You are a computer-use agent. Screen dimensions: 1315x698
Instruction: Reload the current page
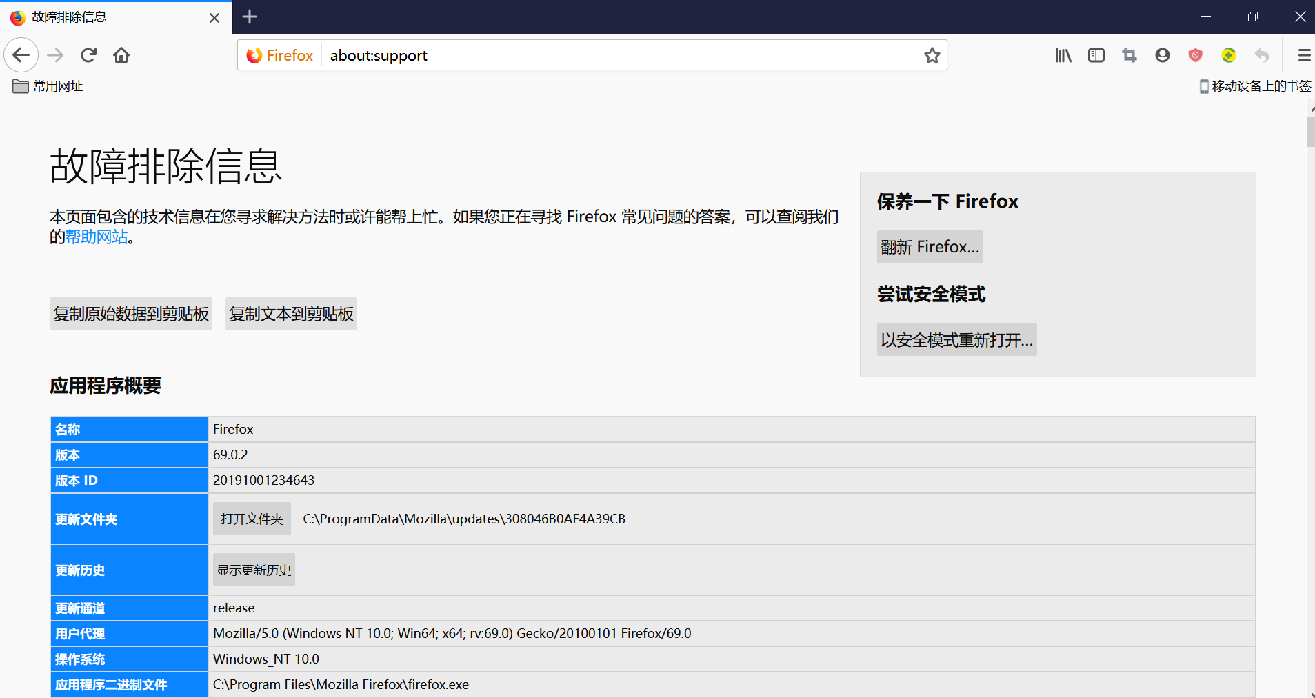[88, 55]
